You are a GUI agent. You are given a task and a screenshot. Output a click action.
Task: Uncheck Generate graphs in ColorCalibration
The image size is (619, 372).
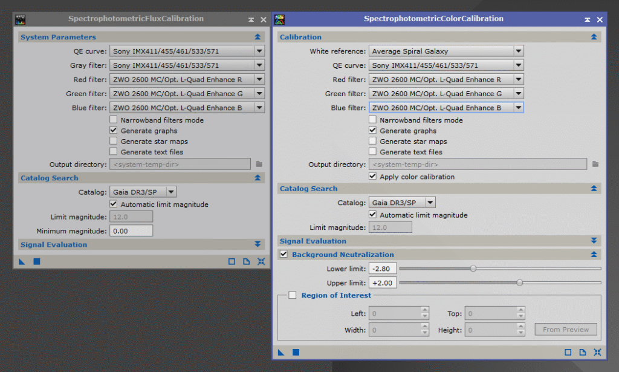click(x=372, y=130)
